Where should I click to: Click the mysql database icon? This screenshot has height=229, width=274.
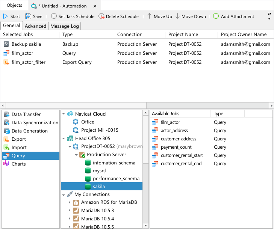88,170
